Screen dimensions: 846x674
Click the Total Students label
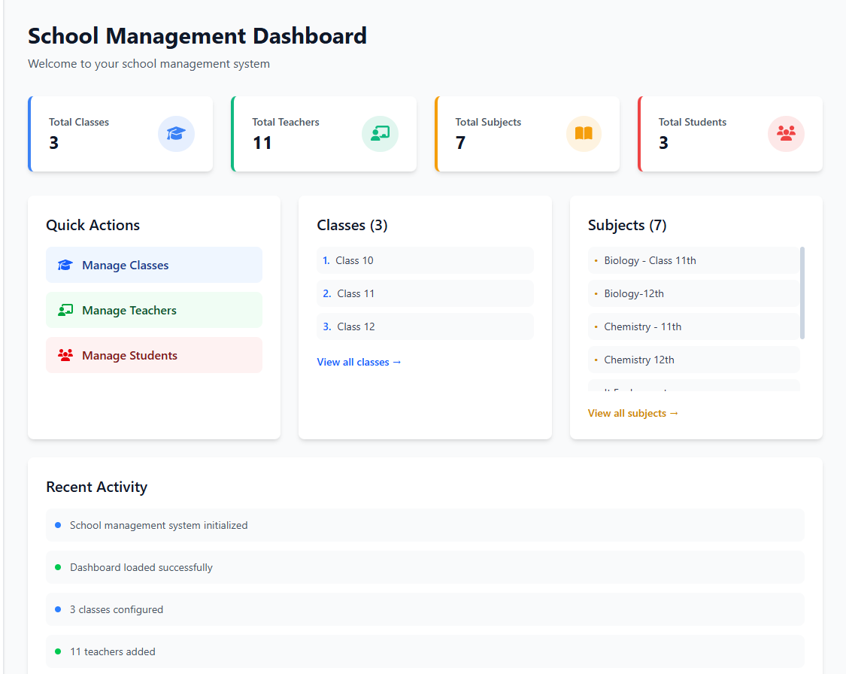click(693, 122)
